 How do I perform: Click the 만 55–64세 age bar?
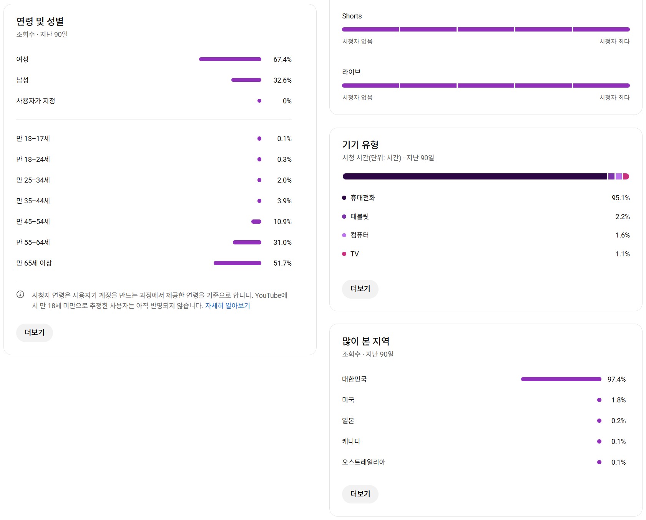coord(247,243)
